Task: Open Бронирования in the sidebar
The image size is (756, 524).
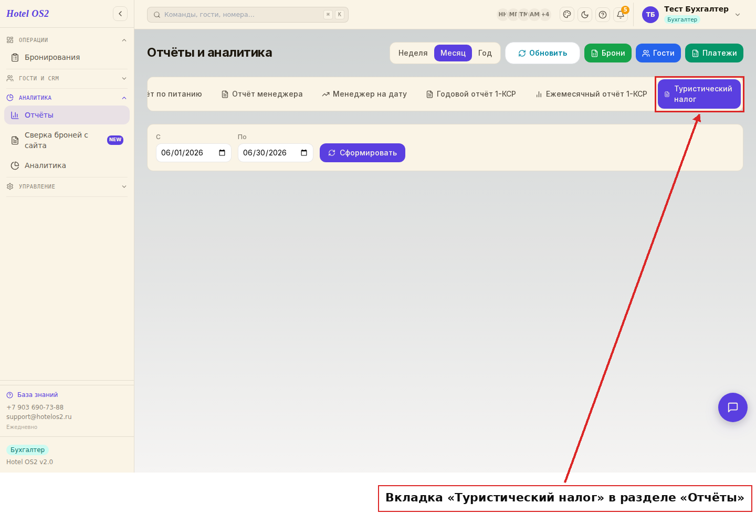Action: (67, 57)
